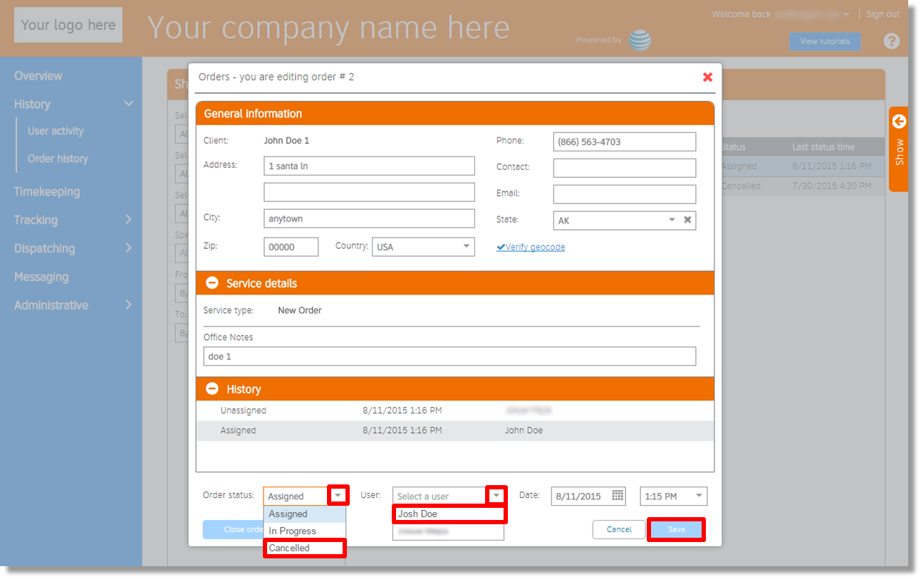Open the Order status dropdown
921x579 pixels.
click(x=337, y=496)
